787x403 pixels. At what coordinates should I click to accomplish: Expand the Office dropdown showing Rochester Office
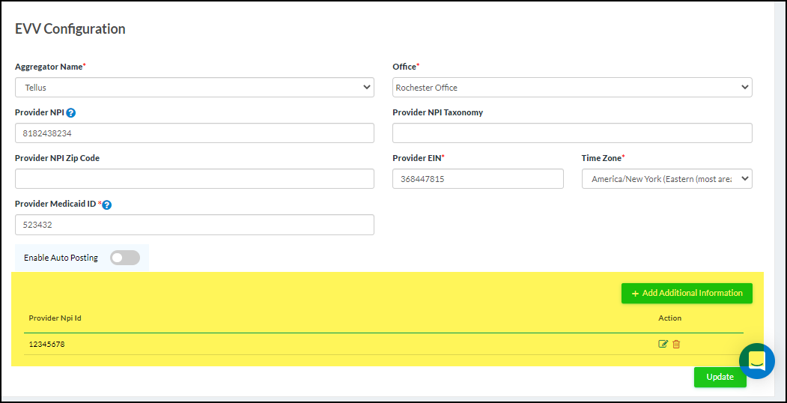[572, 88]
